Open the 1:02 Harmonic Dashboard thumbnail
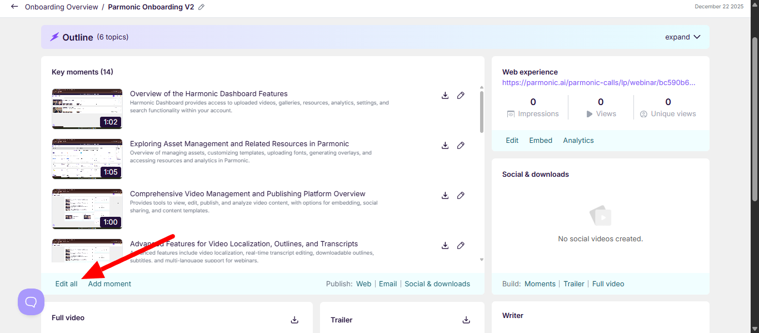 tap(87, 109)
